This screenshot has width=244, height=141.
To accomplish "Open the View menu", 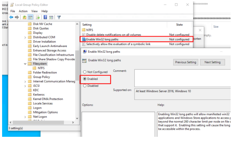I will pos(34,11).
